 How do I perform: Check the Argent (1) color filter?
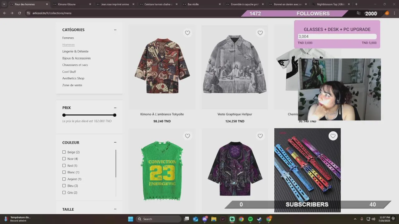click(64, 179)
